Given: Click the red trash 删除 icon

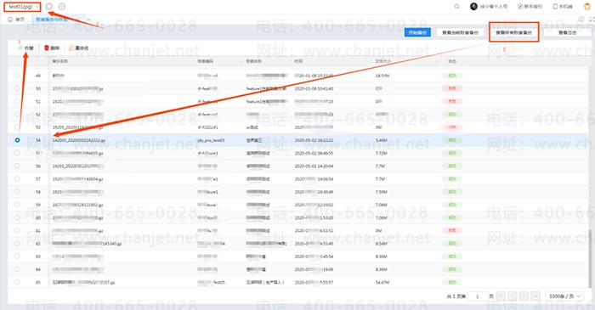Looking at the screenshot, I should (47, 48).
